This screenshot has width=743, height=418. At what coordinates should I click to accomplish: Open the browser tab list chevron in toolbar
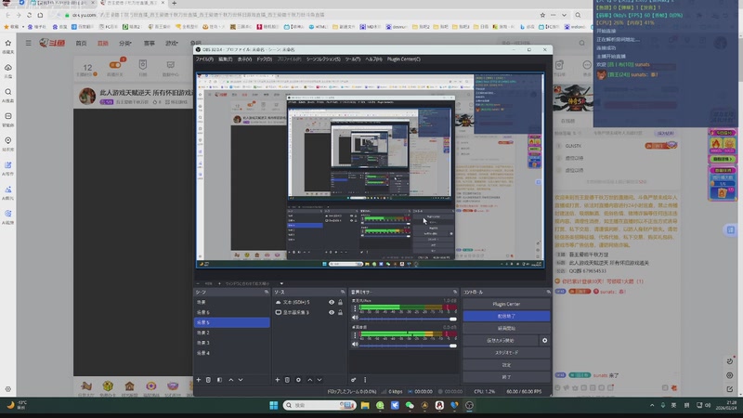click(564, 15)
